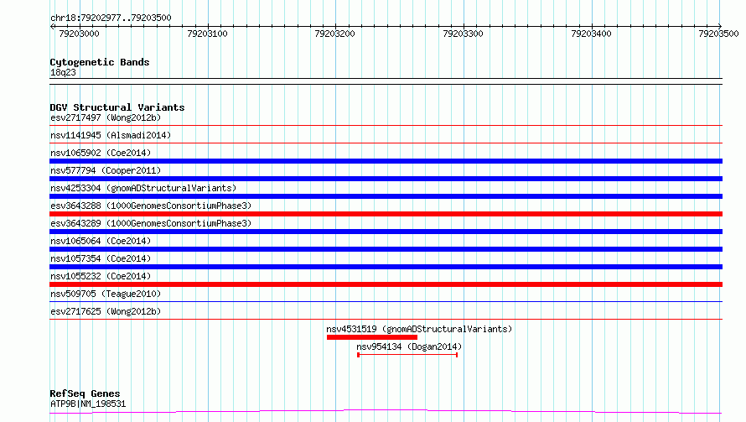The image size is (746, 422).
Task: Open the esv2717625 (Wong2012b) variant label
Action: pos(106,311)
